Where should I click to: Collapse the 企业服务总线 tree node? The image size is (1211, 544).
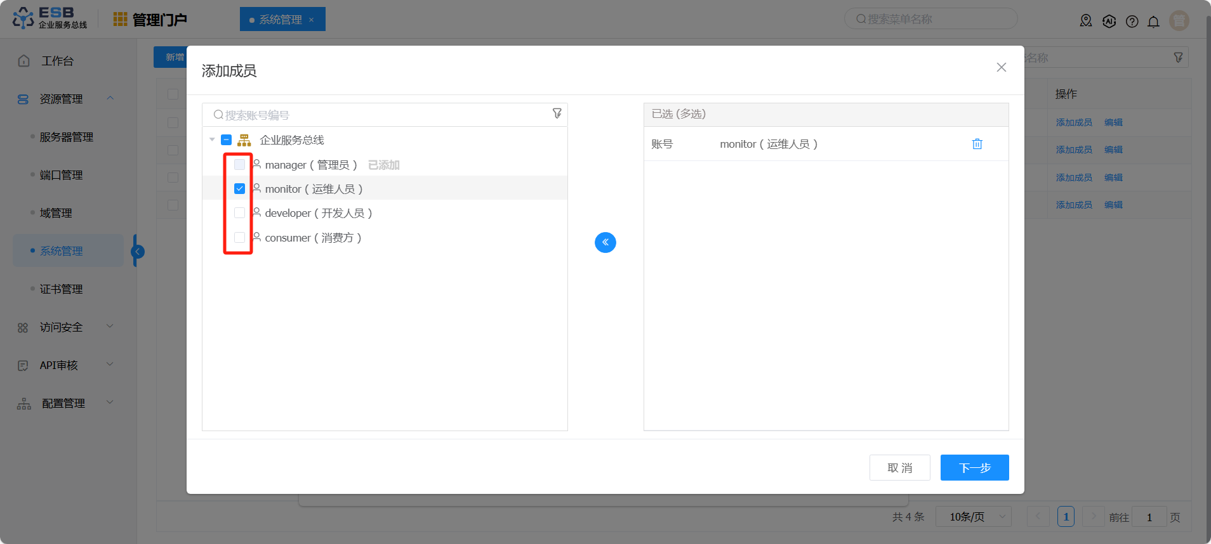212,140
